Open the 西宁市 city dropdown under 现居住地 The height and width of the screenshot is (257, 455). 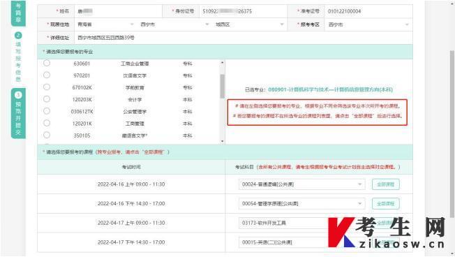(174, 24)
